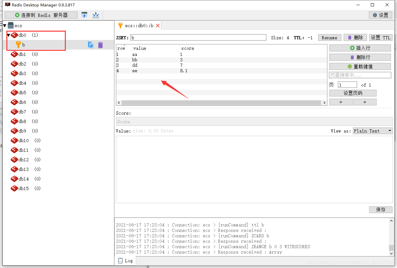Screen dimensions: 397x268
Task: Click the insert row button
Action: (x=360, y=48)
